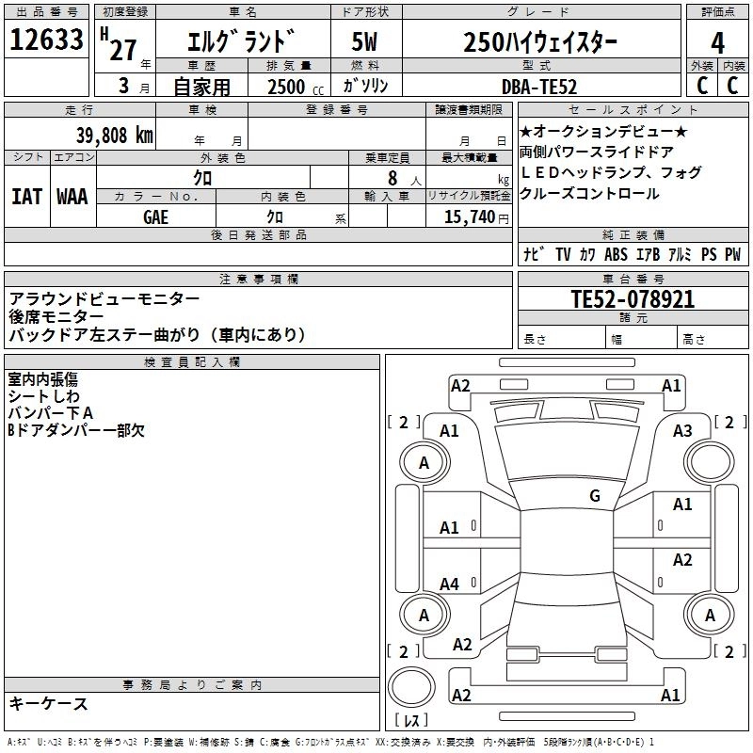Screen dimensions: 753x753
Task: Click the 高さ height field
Action: click(713, 338)
